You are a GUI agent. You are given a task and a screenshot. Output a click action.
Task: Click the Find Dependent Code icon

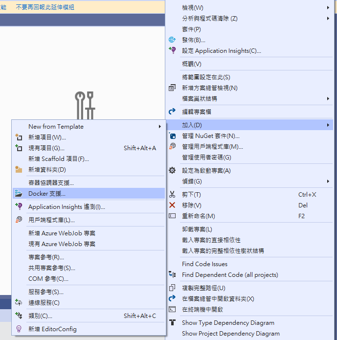172,274
